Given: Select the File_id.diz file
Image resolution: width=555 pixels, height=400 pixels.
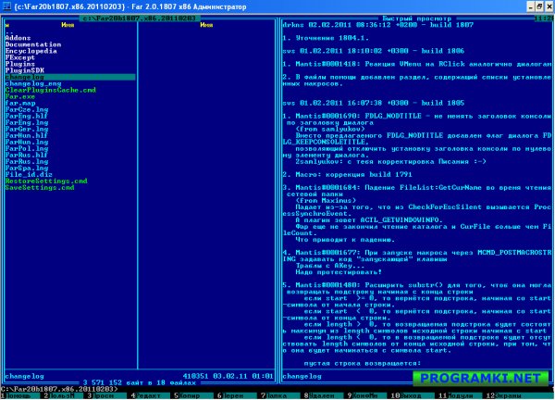Looking at the screenshot, I should (29, 174).
